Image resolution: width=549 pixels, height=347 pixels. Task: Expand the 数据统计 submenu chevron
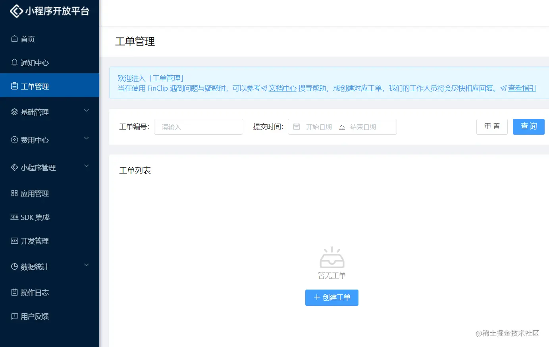pos(87,265)
